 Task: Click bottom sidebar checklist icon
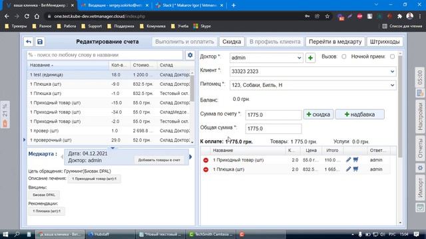[420, 208]
